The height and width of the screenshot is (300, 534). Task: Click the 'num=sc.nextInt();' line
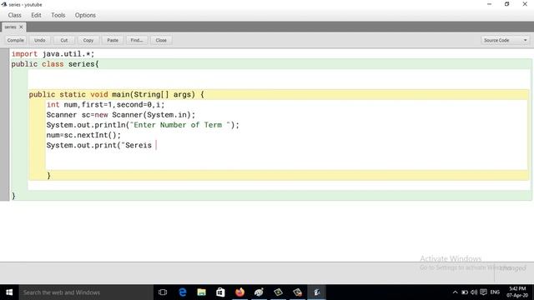(83, 135)
